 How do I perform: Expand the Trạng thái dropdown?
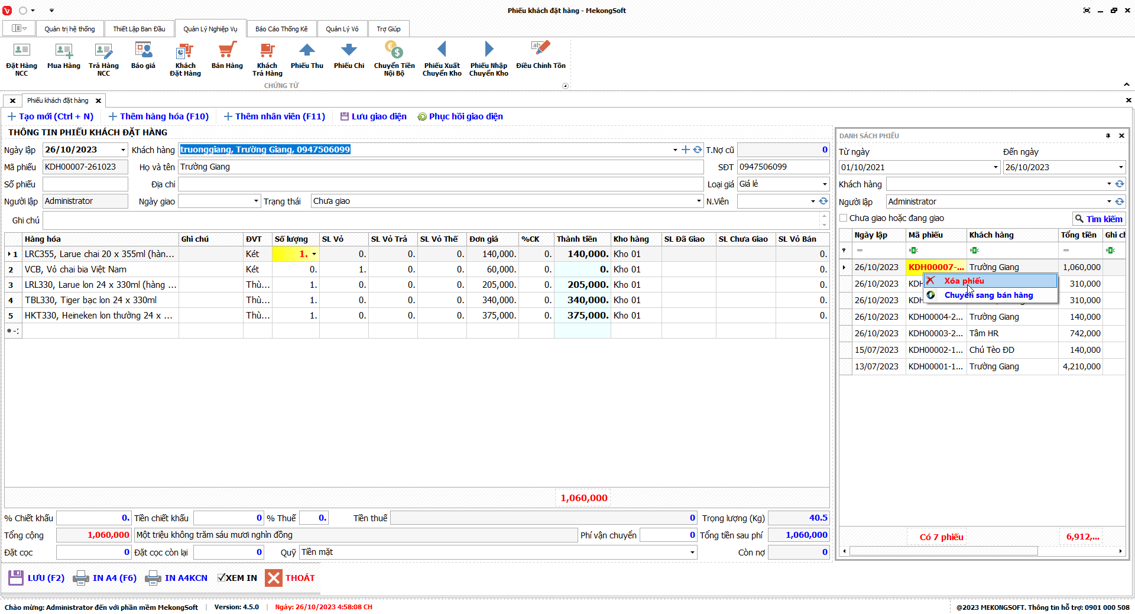[699, 202]
